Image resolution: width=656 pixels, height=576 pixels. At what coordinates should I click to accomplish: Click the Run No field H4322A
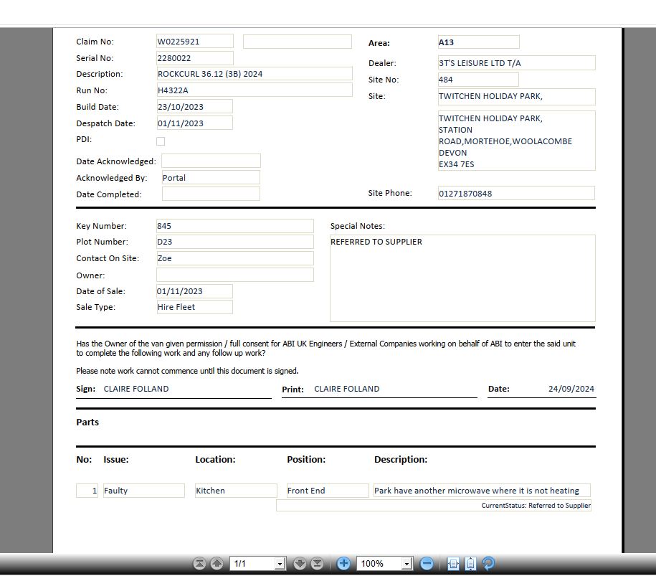click(255, 90)
